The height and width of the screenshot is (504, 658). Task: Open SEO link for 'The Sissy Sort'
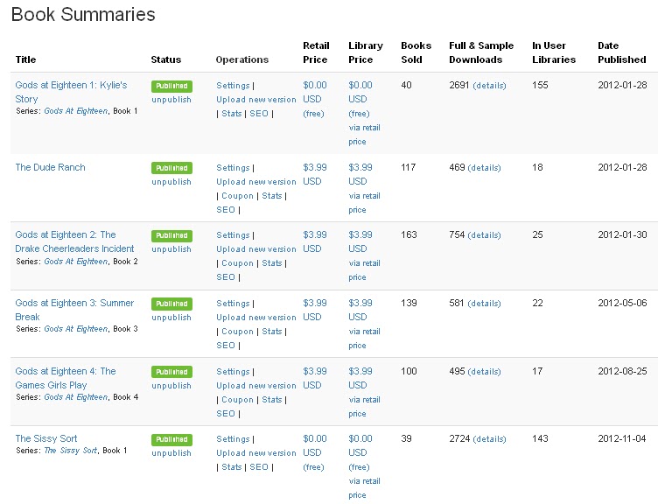(259, 467)
